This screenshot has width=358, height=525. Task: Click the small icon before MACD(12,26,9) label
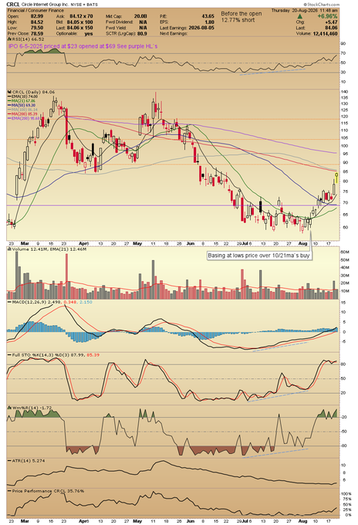[9, 303]
